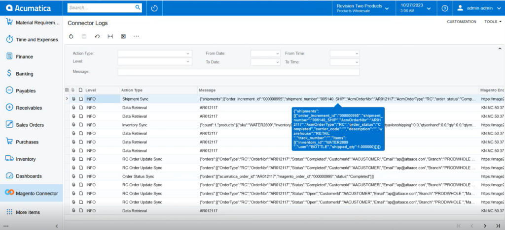The height and width of the screenshot is (230, 505).
Task: Open the Sales Orders edit icon
Action: click(x=9, y=124)
